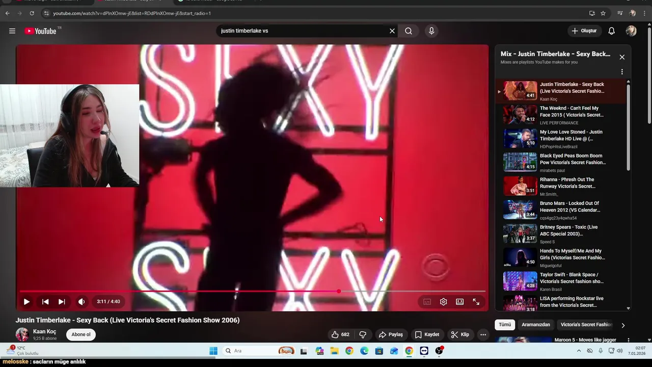Click the magnifier search button
The image size is (652, 367).
click(409, 31)
